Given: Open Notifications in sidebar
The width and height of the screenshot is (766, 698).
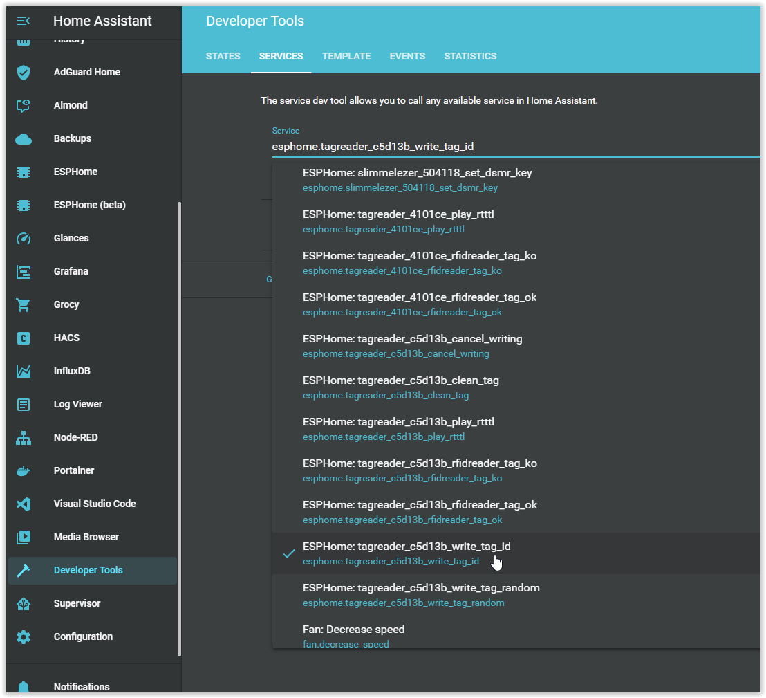Looking at the screenshot, I should click(93, 684).
